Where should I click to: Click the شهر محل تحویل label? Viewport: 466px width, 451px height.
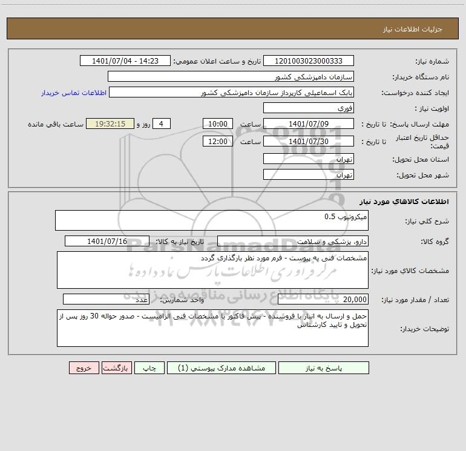click(423, 175)
